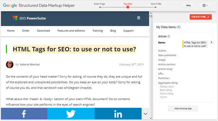Image resolution: width=218 pixels, height=121 pixels.
Task: Open the Training menu item
Action: pyautogui.click(x=98, y=31)
